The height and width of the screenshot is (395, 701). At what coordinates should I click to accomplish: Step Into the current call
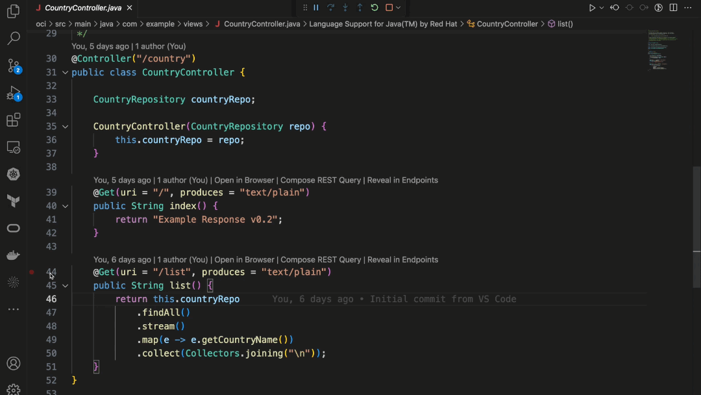[x=345, y=7]
